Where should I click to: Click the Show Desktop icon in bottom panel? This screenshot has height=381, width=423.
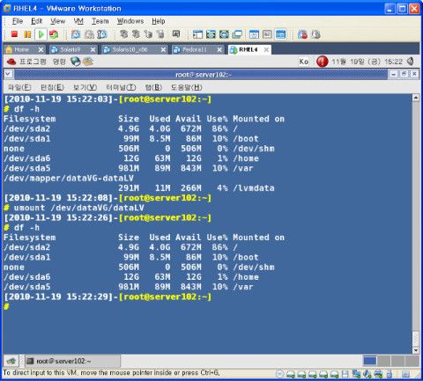point(11,361)
